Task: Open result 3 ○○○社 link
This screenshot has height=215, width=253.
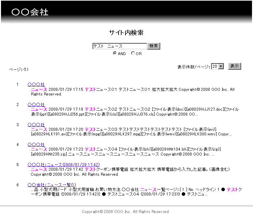Action: (36, 125)
